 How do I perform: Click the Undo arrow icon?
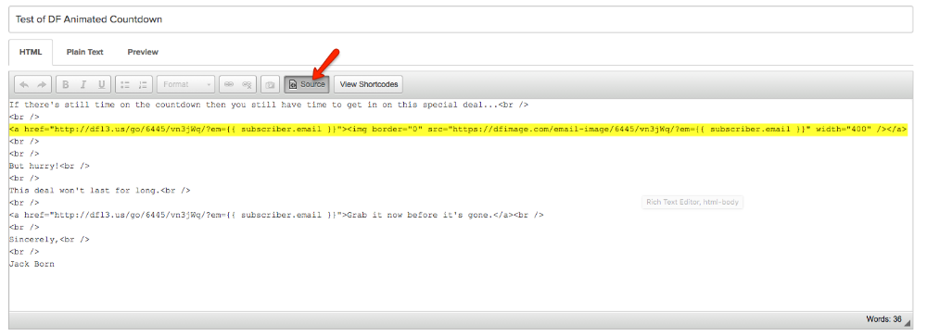[x=24, y=84]
